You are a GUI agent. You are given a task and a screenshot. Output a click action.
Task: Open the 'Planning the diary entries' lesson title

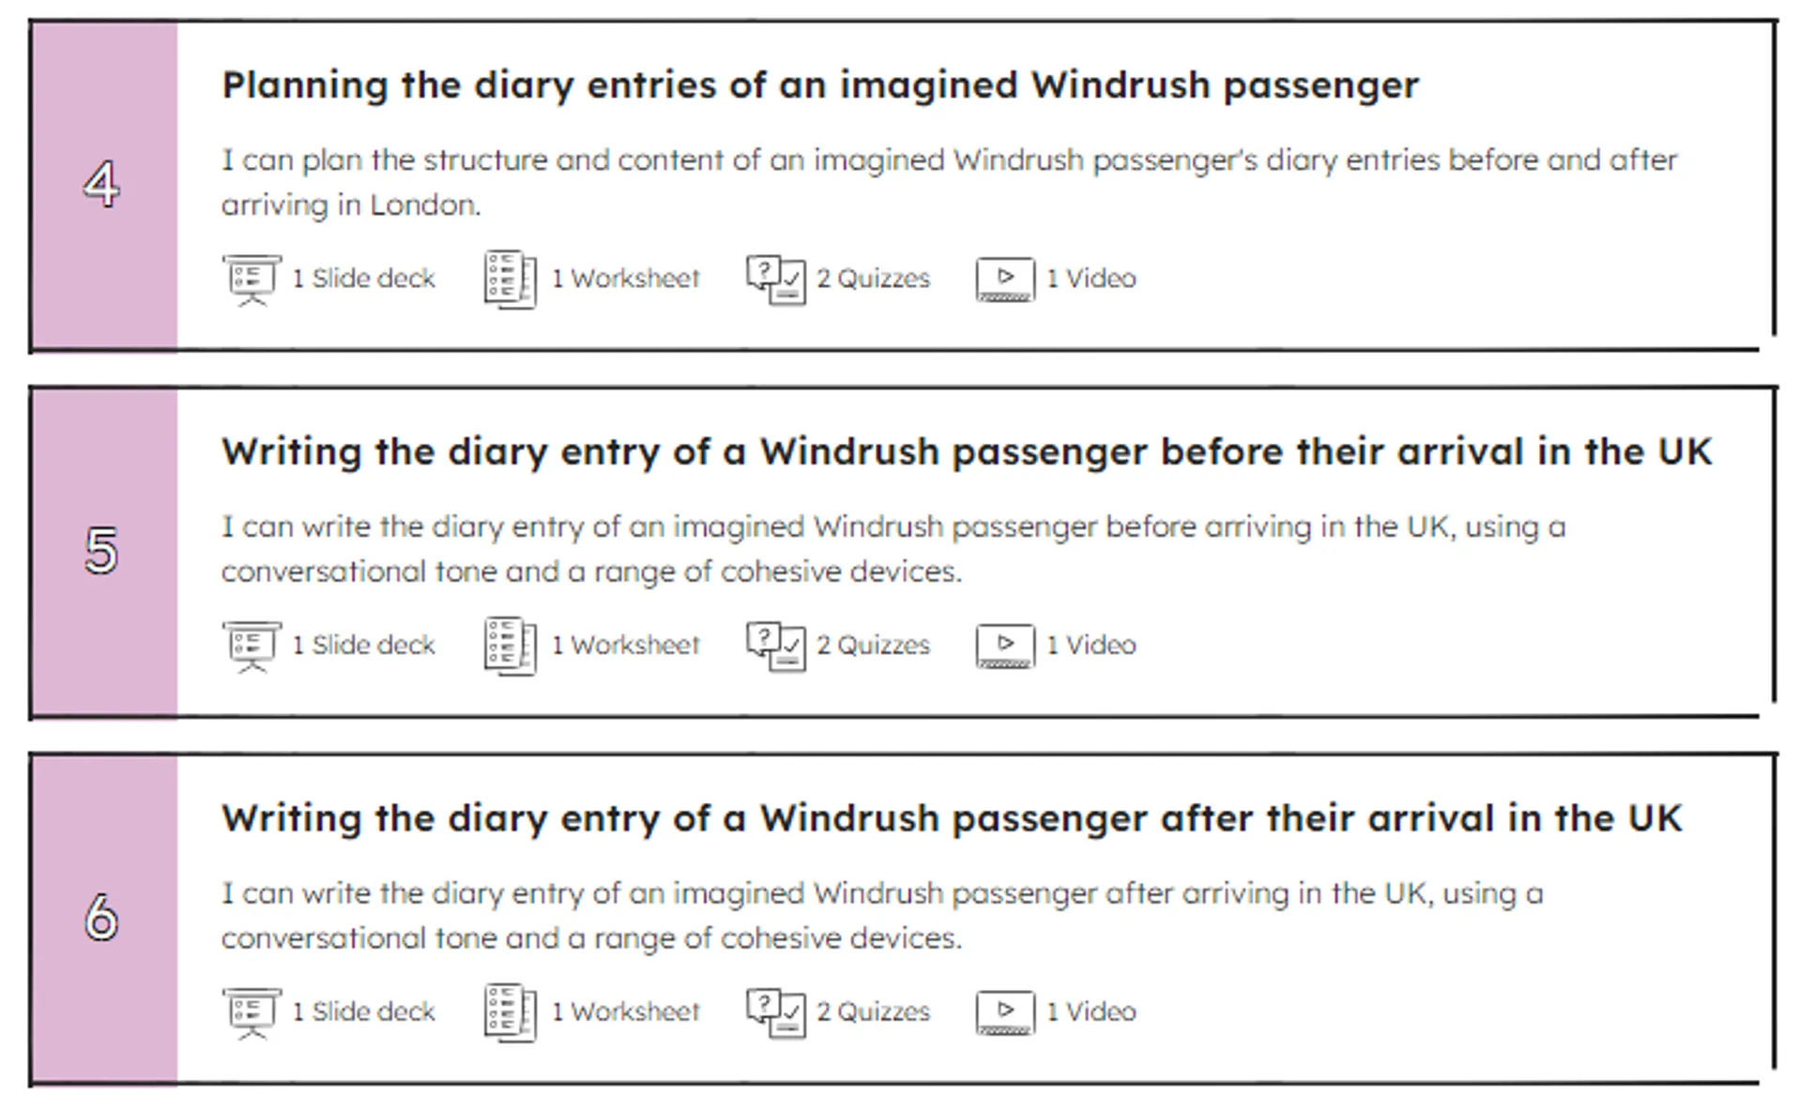pos(819,85)
